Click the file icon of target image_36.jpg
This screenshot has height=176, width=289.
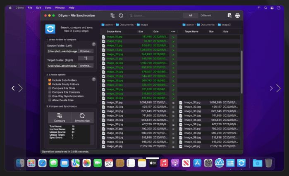(x=181, y=124)
